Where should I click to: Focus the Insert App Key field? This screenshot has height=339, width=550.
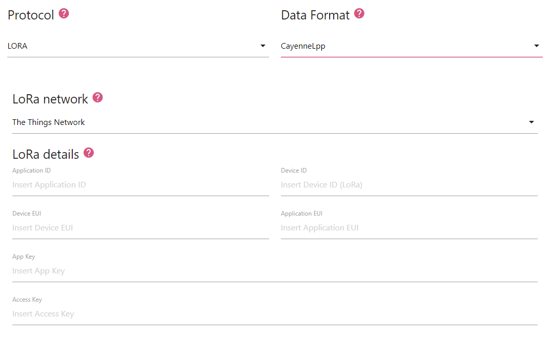(x=275, y=271)
